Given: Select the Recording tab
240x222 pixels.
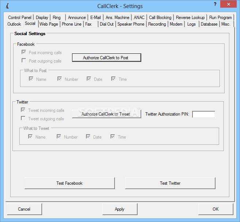Looking at the screenshot, I should pyautogui.click(x=157, y=24).
